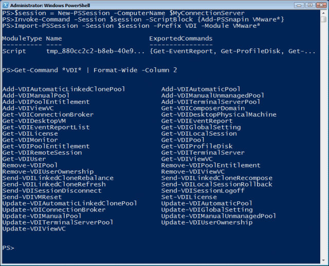The image size is (329, 266).
Task: Click the Administrator: Windows PowerShell title text
Action: (x=50, y=6)
